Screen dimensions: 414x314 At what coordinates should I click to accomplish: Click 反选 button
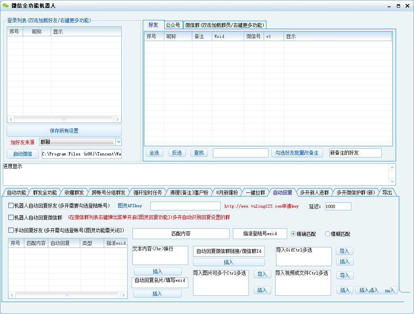(x=177, y=153)
